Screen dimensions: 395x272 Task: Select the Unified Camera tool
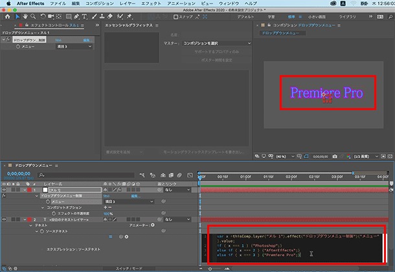click(51, 17)
